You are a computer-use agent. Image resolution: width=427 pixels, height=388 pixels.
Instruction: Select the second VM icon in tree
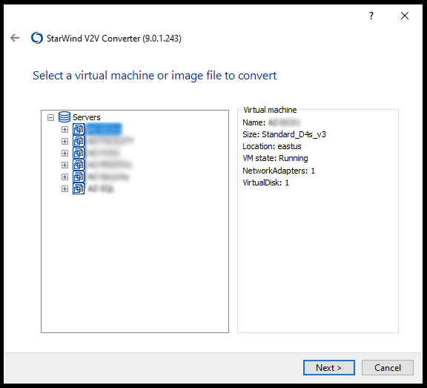[79, 141]
